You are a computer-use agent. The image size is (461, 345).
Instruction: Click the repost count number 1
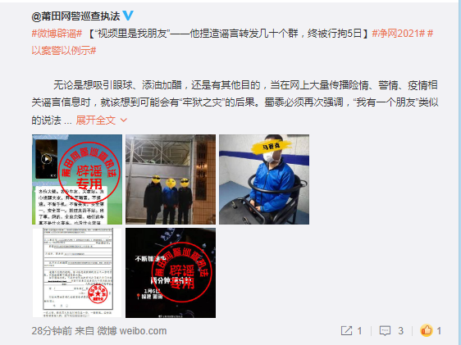[359, 331]
